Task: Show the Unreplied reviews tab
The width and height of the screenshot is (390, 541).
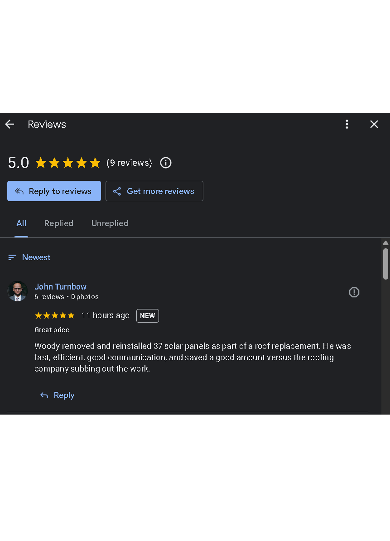Action: pos(110,223)
